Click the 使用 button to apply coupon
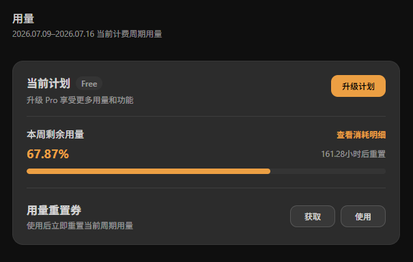This screenshot has height=262, width=413. 363,216
